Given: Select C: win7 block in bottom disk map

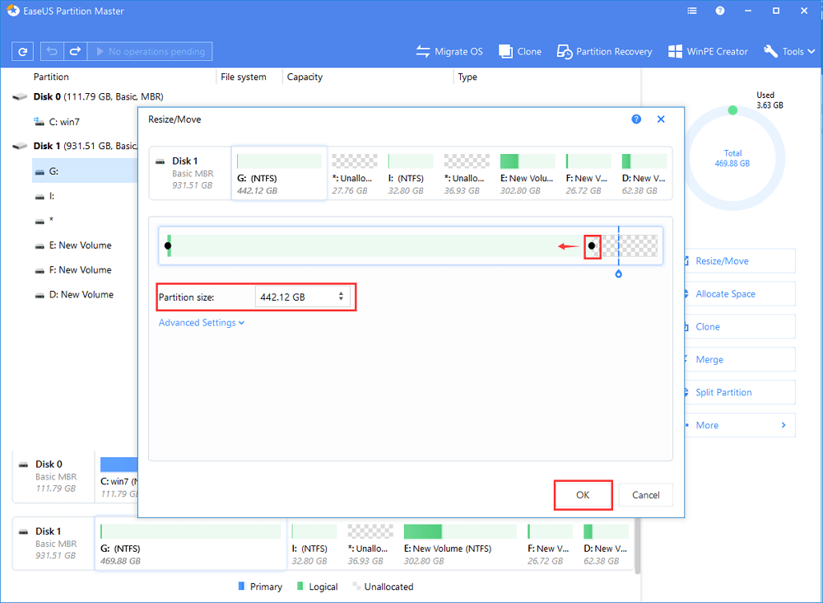Looking at the screenshot, I should click(119, 476).
